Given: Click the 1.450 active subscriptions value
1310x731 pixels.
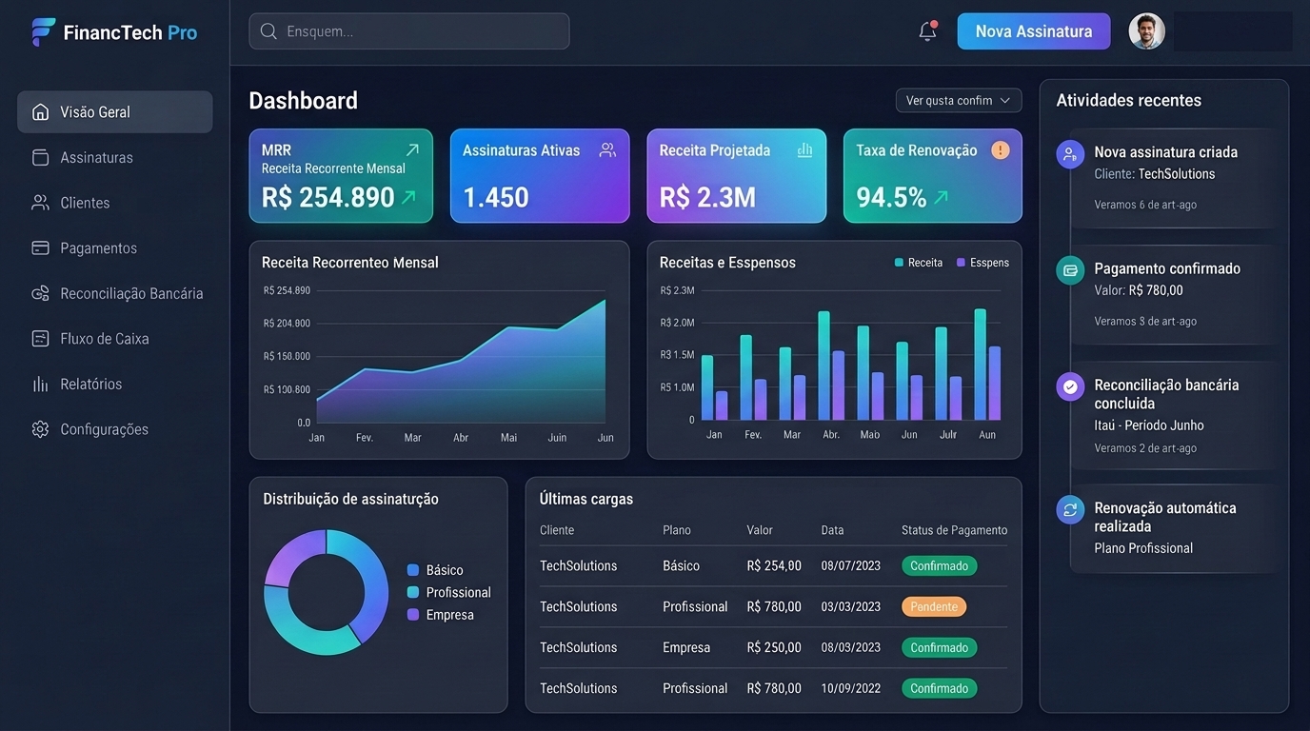Looking at the screenshot, I should coord(496,197).
